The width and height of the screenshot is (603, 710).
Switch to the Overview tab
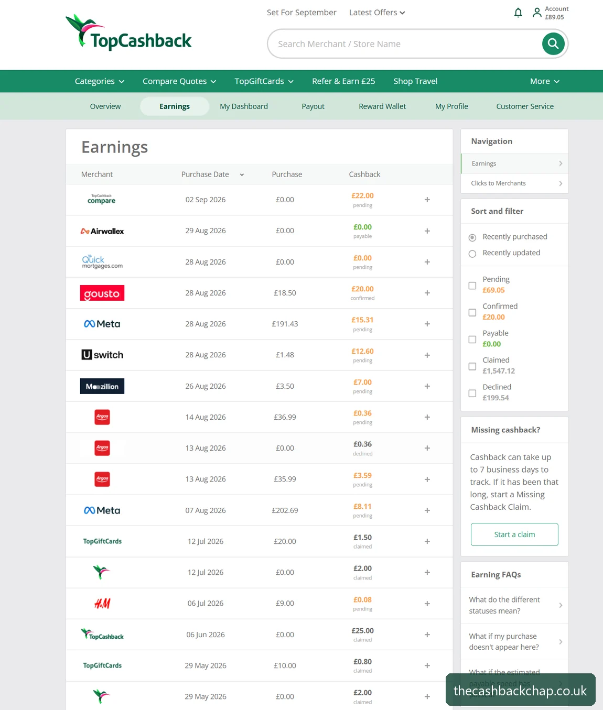[105, 106]
